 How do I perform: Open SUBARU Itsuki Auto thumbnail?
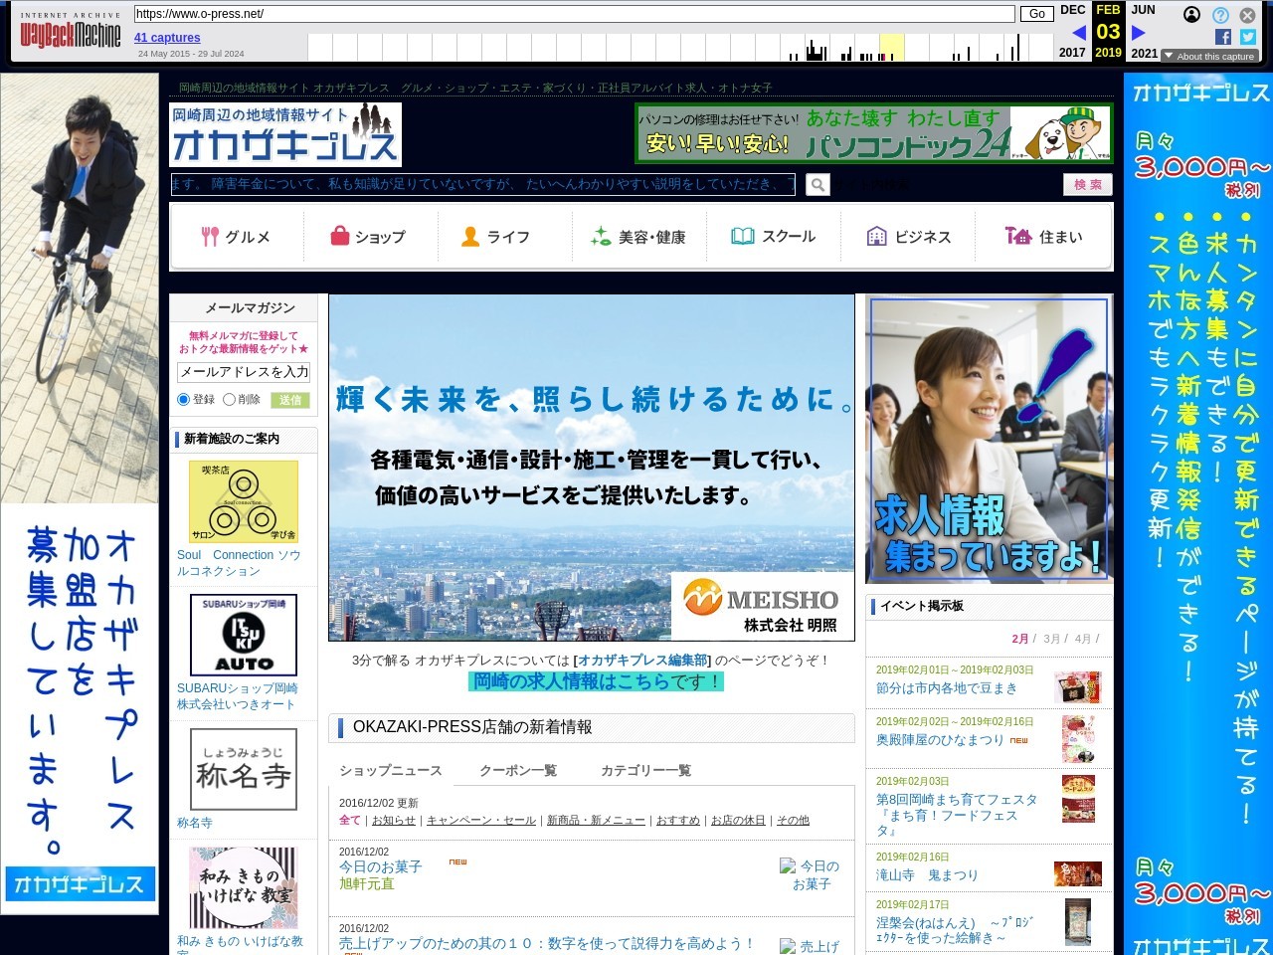click(244, 635)
